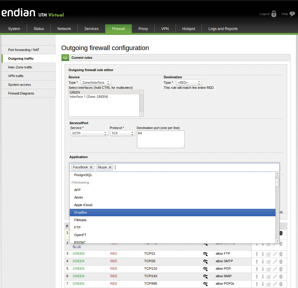Screen dimensions: 298x288
Task: Edit the allow SMTP rule
Action: [275, 262]
